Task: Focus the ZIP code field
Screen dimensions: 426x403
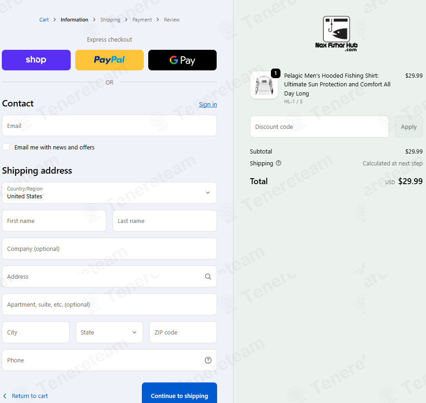Action: tap(183, 332)
